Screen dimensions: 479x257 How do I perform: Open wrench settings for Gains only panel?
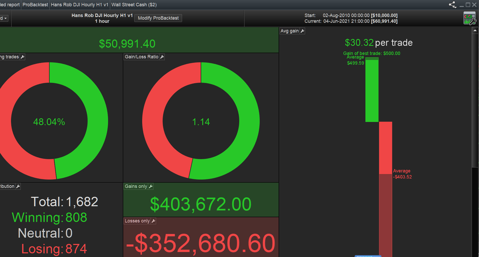point(151,186)
